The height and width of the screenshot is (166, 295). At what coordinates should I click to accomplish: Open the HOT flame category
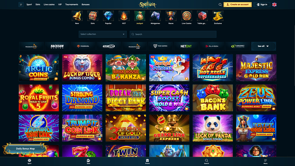[124, 16]
